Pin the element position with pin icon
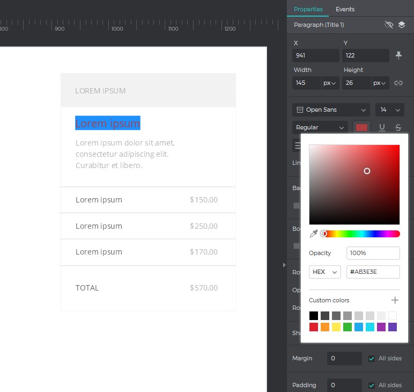The height and width of the screenshot is (392, 414). 398,55
